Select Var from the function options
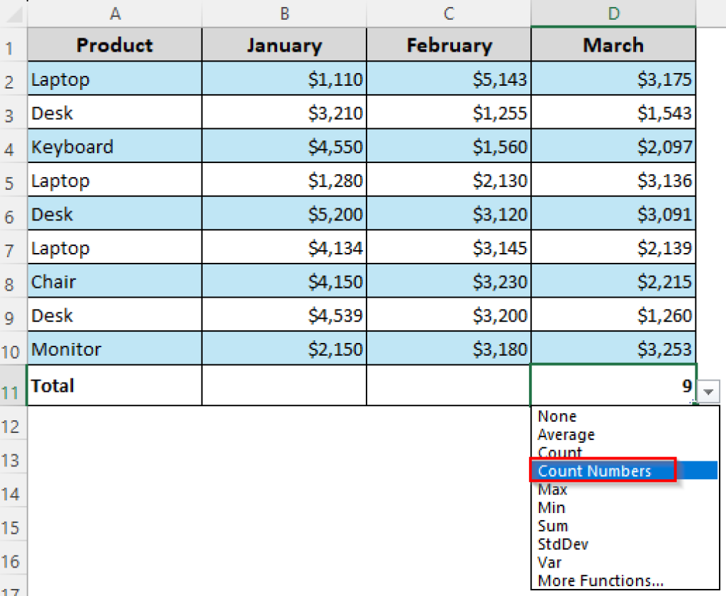Viewport: 726px width, 596px height. [549, 563]
